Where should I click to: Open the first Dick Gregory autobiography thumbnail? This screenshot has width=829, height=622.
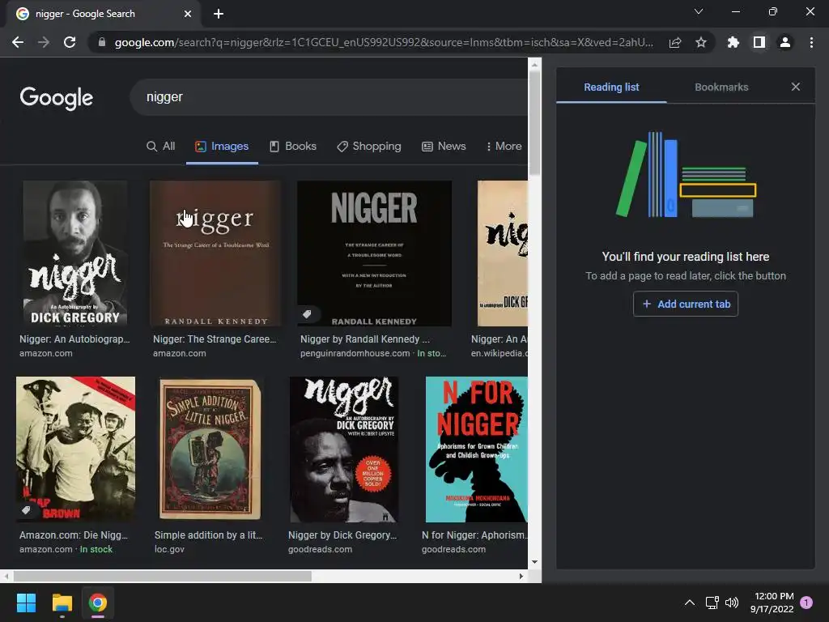[x=75, y=253]
